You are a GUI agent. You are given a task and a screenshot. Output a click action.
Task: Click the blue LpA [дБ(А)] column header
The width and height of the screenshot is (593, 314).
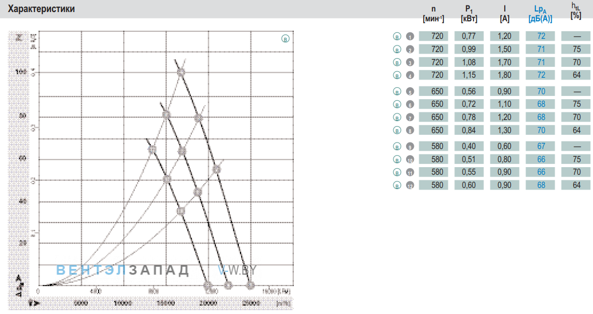pos(540,14)
